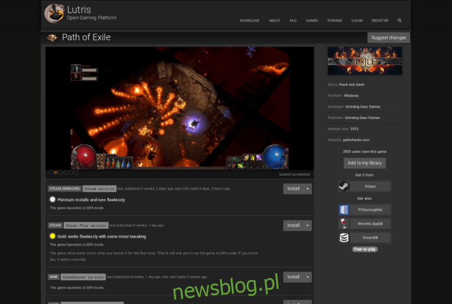Click the Steam logo icon
Image resolution: width=452 pixels, height=304 pixels.
point(344,186)
